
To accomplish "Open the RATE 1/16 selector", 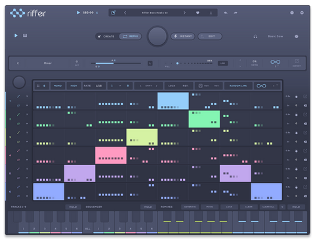I will 94,85.
